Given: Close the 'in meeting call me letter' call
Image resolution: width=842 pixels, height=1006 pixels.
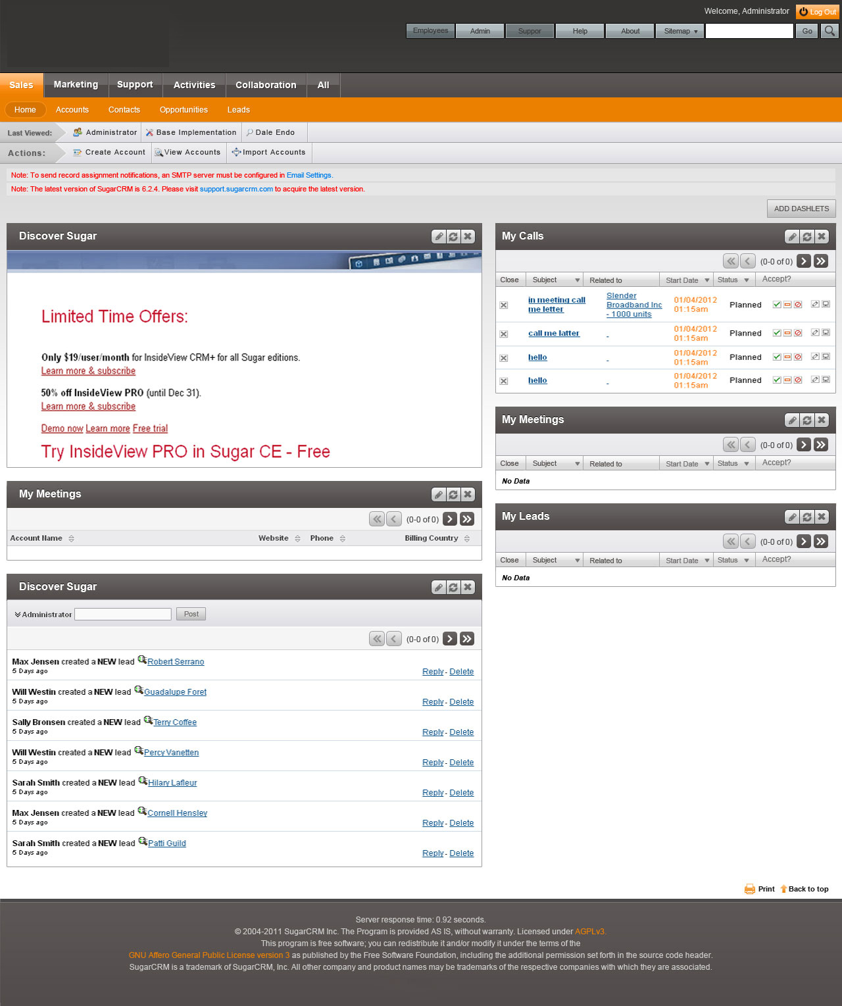Looking at the screenshot, I should (x=504, y=305).
